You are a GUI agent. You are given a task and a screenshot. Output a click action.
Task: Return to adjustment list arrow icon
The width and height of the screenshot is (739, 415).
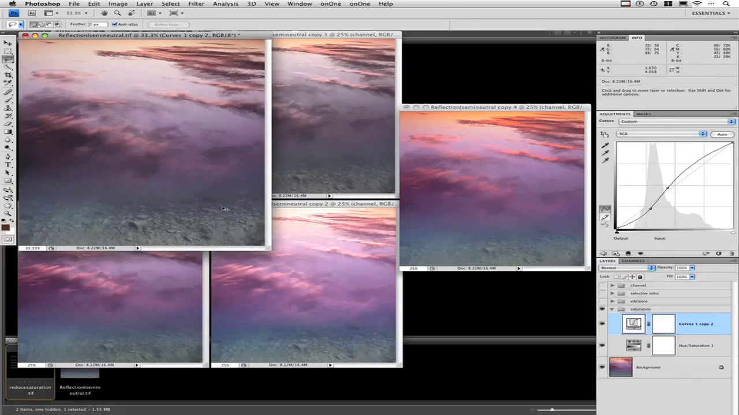[604, 254]
